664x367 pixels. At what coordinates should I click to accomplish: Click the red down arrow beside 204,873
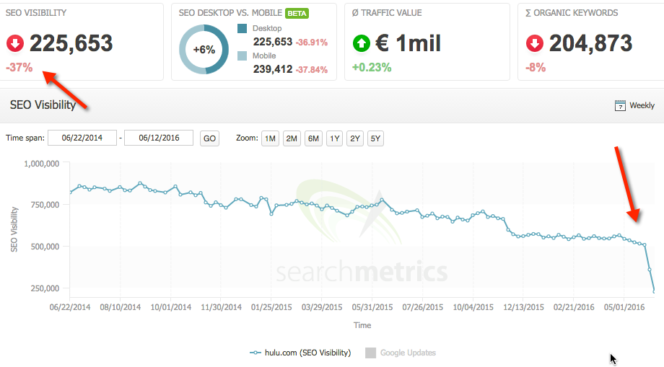click(x=535, y=43)
